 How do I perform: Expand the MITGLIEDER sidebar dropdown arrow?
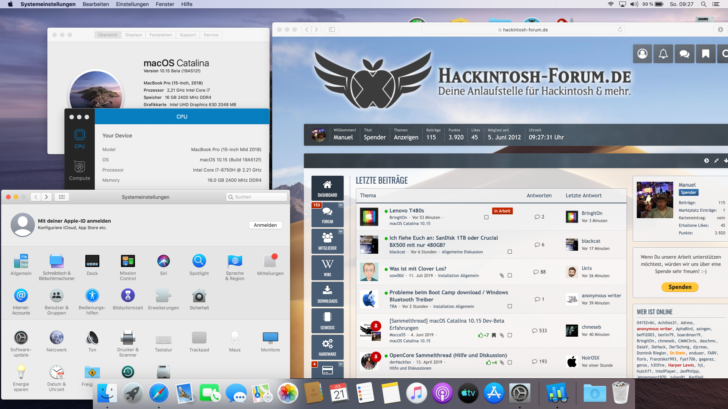pos(340,232)
